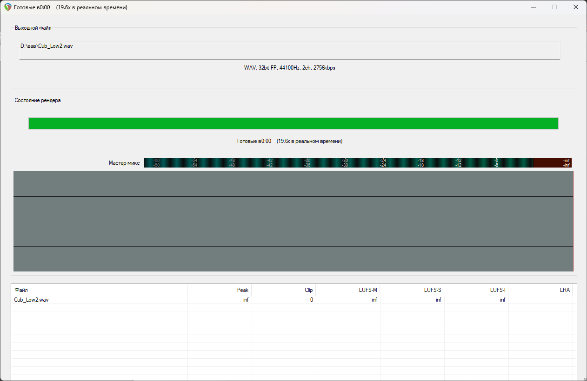This screenshot has height=381, width=587.
Task: Click the output path field D:\вав\Cub_Low2.wav
Action: pyautogui.click(x=289, y=50)
